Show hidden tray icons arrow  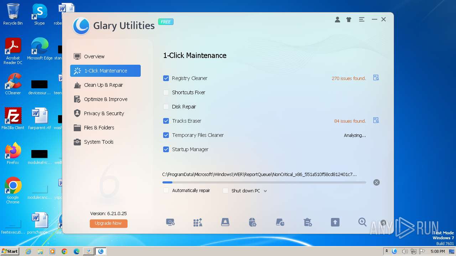point(387,251)
